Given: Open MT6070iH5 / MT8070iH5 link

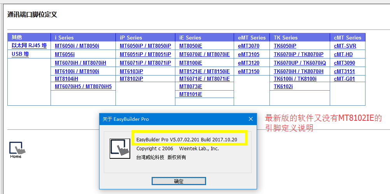Looking at the screenshot, I should coord(83,86).
